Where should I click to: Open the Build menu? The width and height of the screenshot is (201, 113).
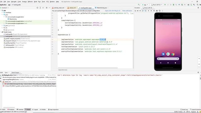pyautogui.click(x=35, y=2)
